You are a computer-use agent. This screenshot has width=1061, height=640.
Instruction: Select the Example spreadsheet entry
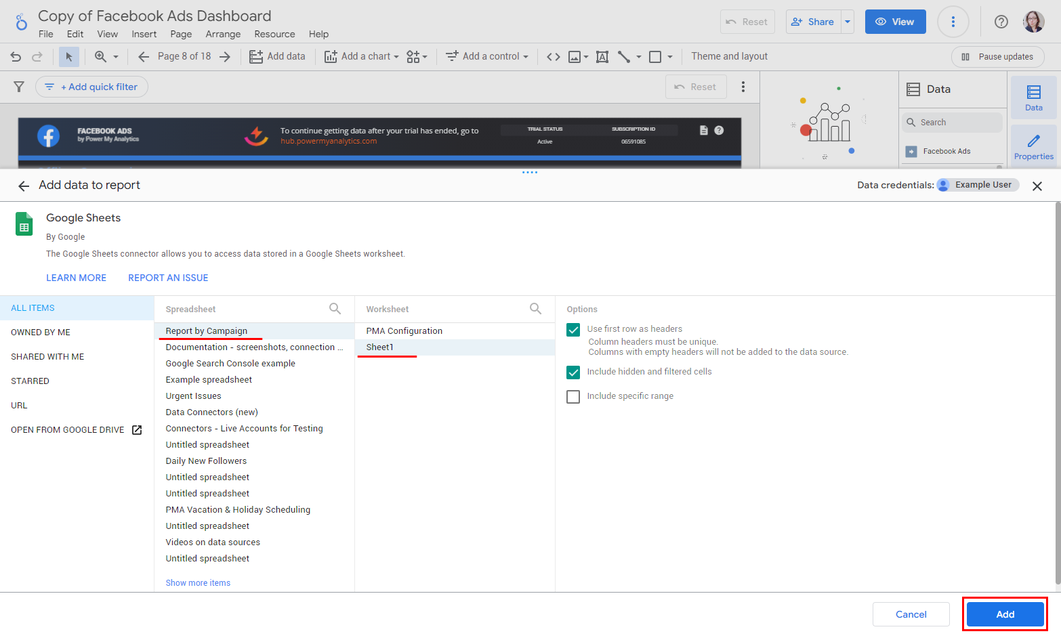click(209, 380)
